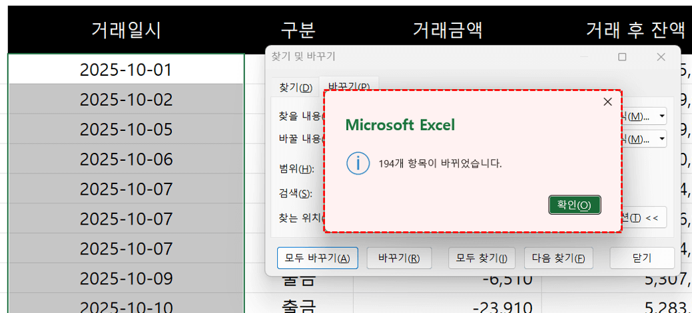Image resolution: width=692 pixels, height=313 pixels.
Task: Click the 거래금액 column header
Action: tap(447, 30)
